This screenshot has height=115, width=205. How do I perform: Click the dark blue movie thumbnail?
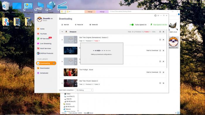pos(71,50)
